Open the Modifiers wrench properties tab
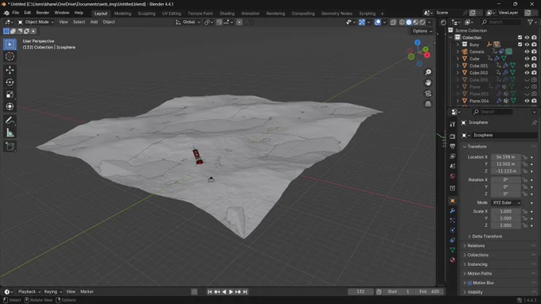Viewport: 541px width, 304px height. click(x=453, y=210)
